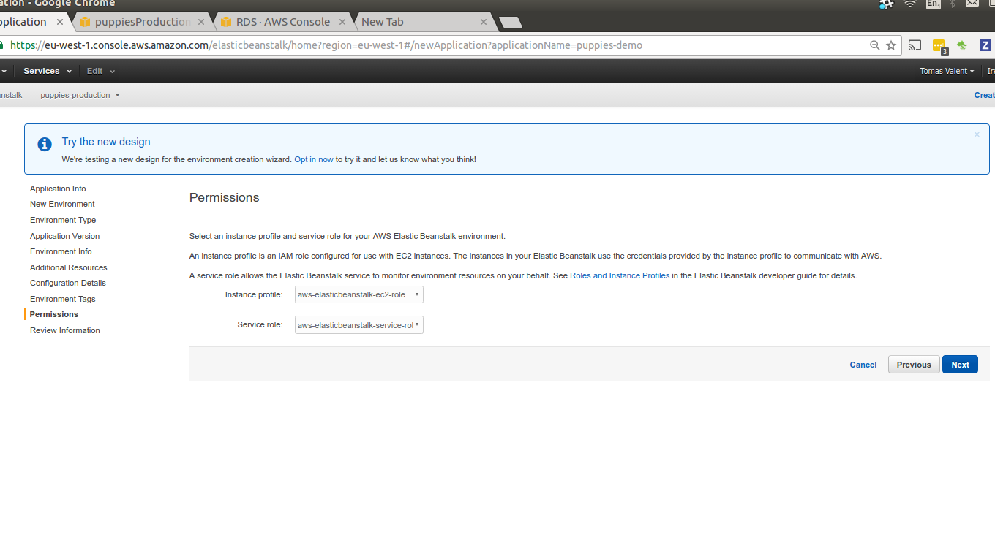Open the puppies-production application dropdown
This screenshot has height=559, width=995.
[80, 95]
